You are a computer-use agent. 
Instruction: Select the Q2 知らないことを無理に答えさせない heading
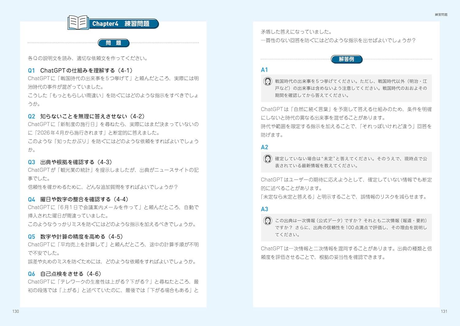pos(86,116)
